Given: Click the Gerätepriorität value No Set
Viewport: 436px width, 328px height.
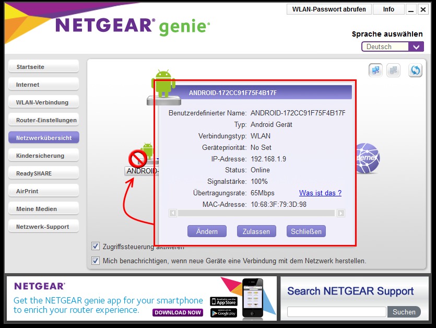Looking at the screenshot, I should click(261, 147).
